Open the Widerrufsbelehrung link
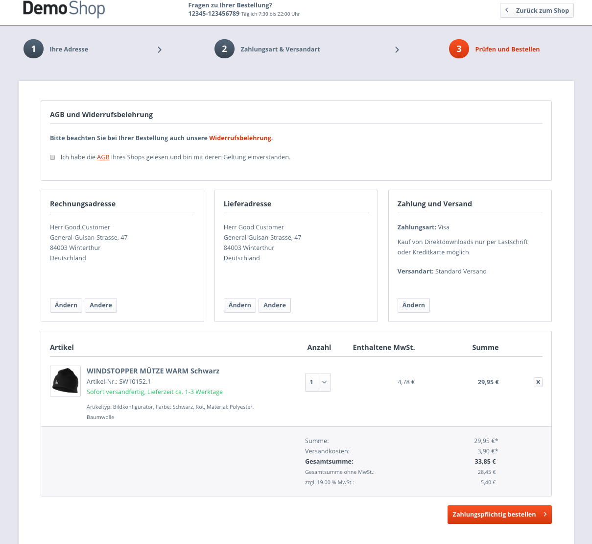 (240, 138)
